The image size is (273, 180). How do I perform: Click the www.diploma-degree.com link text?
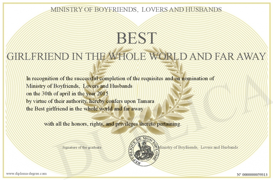coord(27,174)
